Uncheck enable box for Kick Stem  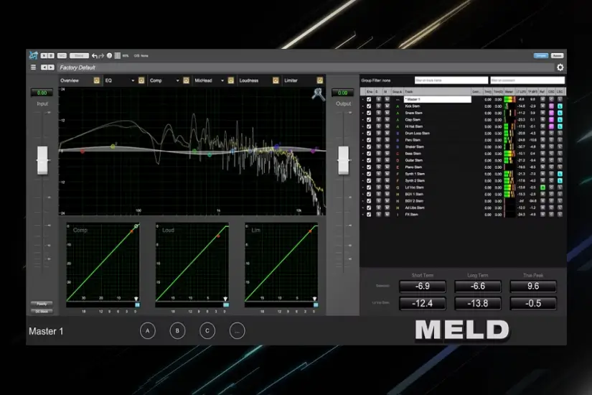coord(369,106)
